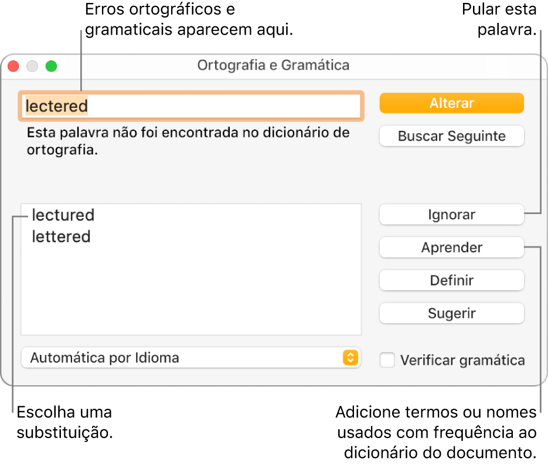Click the gray minimize window button
This screenshot has width=548, height=468.
click(x=32, y=66)
